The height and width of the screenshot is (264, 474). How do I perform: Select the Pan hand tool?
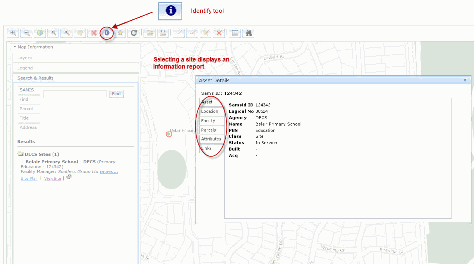pyautogui.click(x=80, y=33)
